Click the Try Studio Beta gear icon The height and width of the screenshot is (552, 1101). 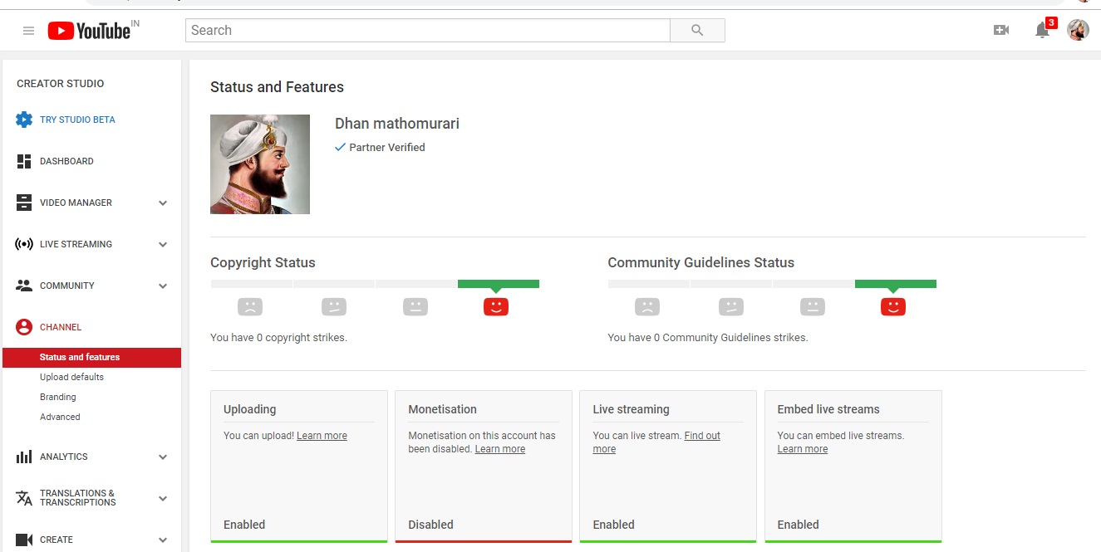pos(24,120)
